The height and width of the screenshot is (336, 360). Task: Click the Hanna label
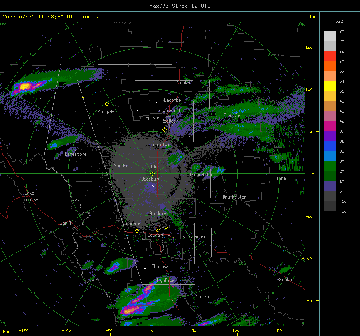coord(280,178)
